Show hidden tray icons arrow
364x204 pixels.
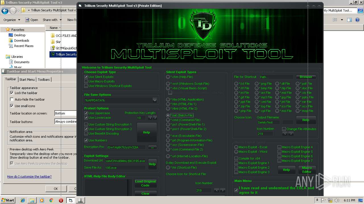(x=317, y=200)
